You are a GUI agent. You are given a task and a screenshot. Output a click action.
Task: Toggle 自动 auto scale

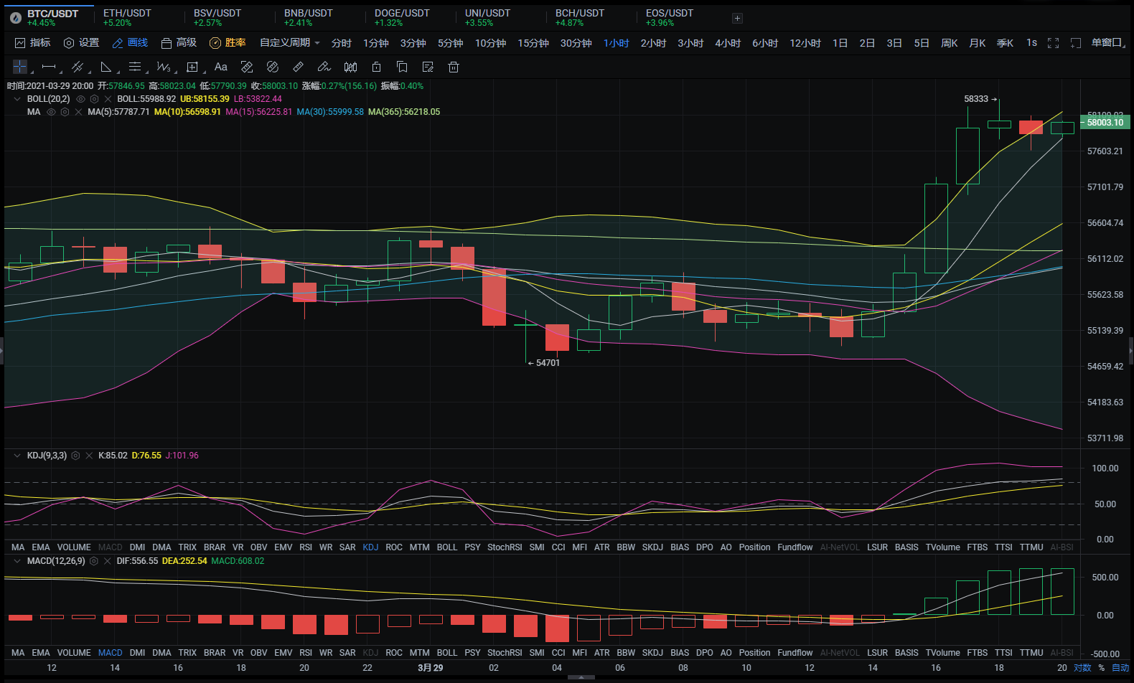[x=1120, y=668]
